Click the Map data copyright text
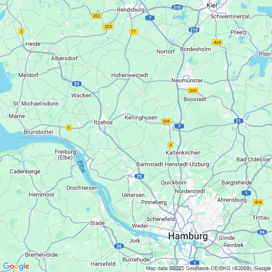The width and height of the screenshot is (272, 272). click(x=208, y=268)
